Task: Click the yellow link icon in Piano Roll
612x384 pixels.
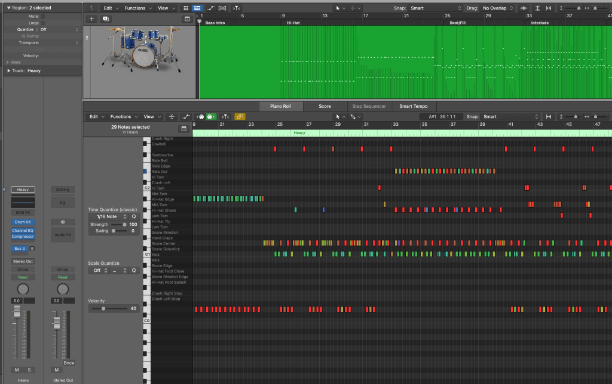Action: click(240, 117)
